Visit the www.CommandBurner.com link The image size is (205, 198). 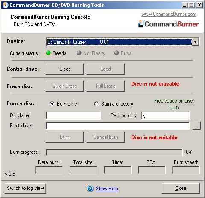(x=169, y=14)
